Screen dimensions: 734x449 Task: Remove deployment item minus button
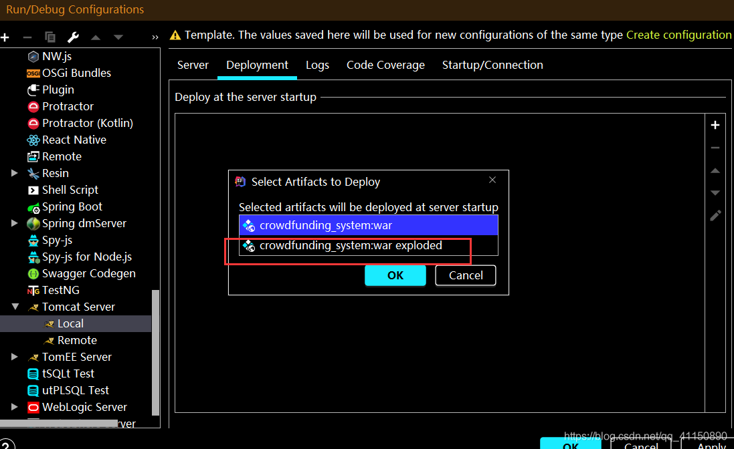(715, 148)
